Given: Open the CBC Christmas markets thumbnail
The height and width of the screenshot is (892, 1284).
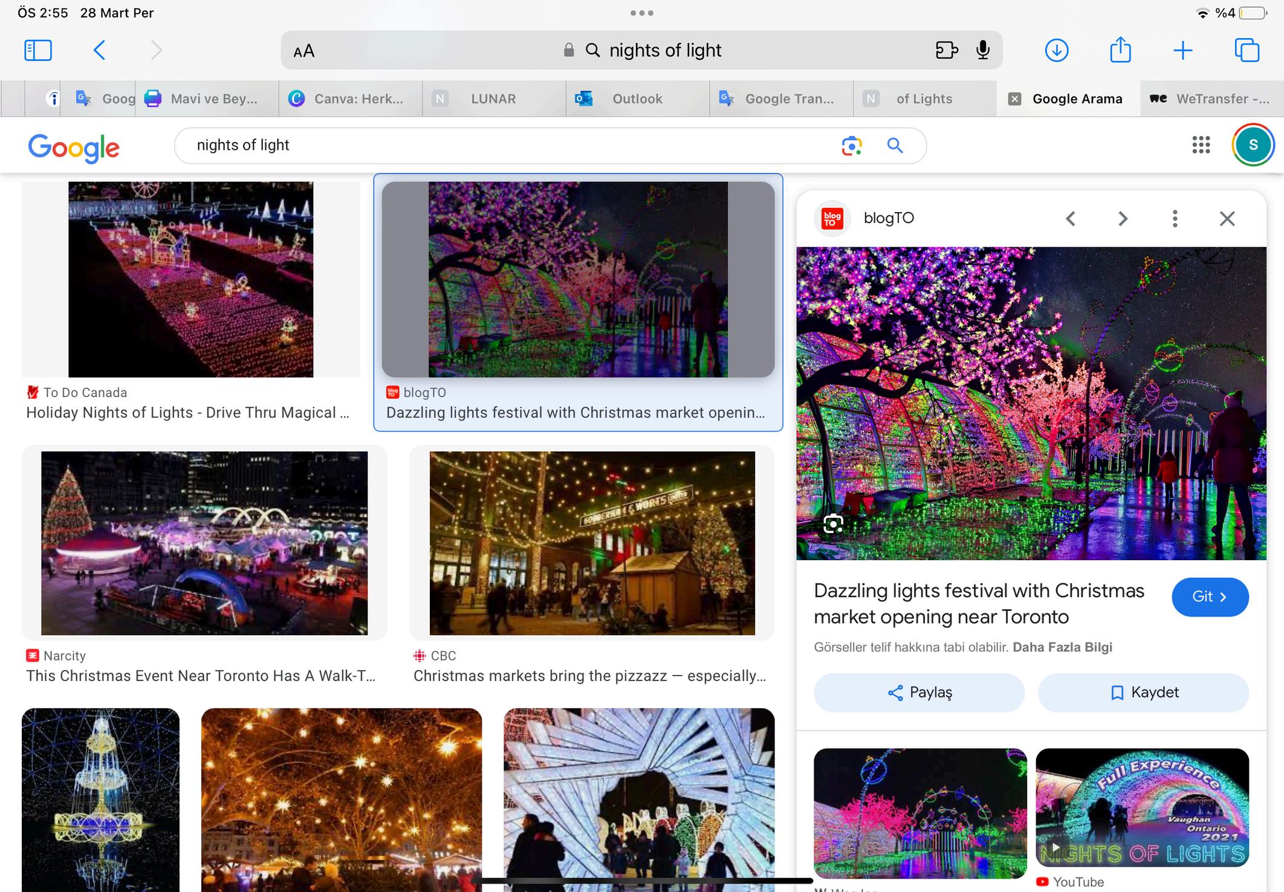Looking at the screenshot, I should (x=592, y=543).
